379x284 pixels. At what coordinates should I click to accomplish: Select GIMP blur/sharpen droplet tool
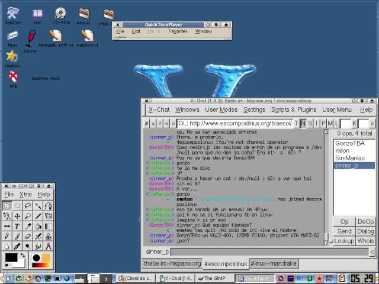7,246
